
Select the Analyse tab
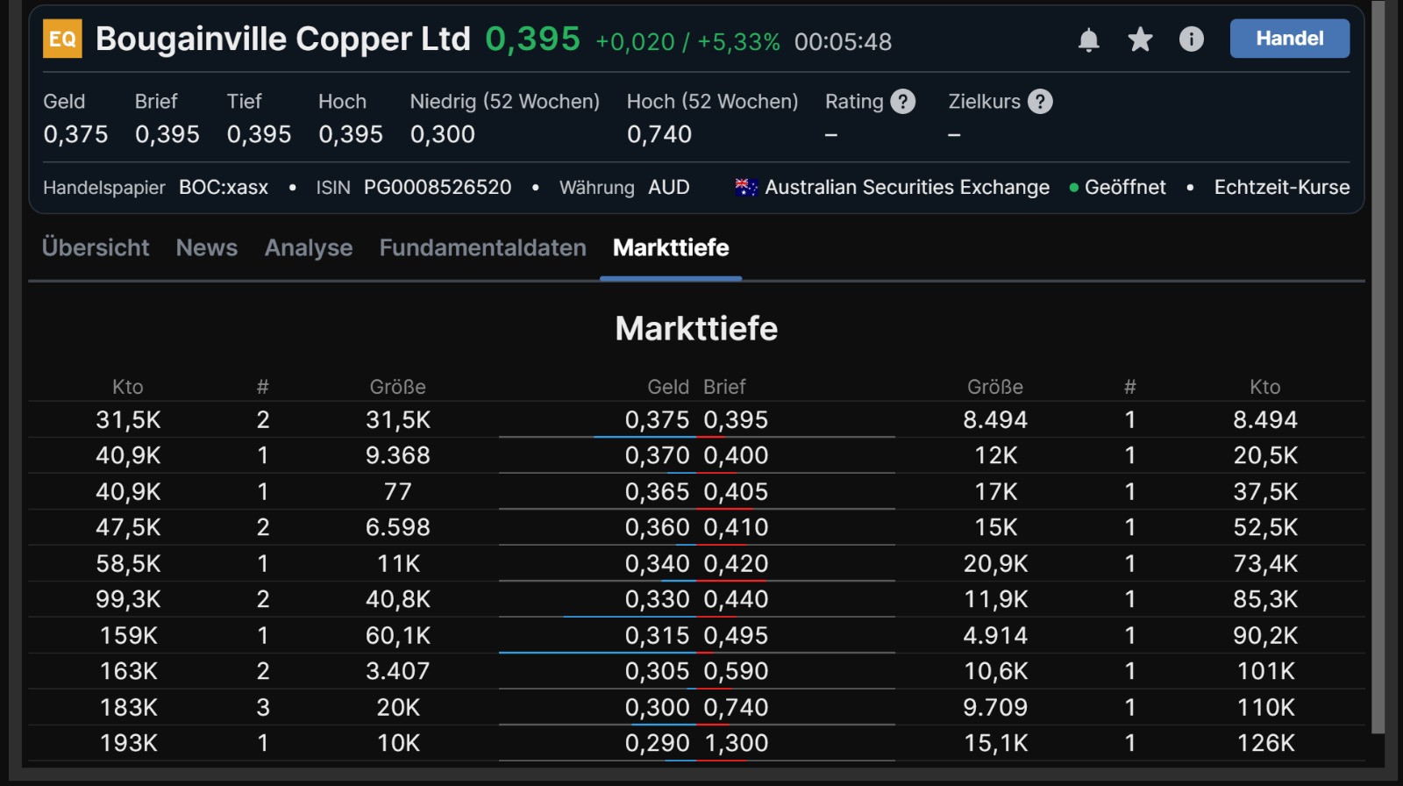[x=309, y=248]
